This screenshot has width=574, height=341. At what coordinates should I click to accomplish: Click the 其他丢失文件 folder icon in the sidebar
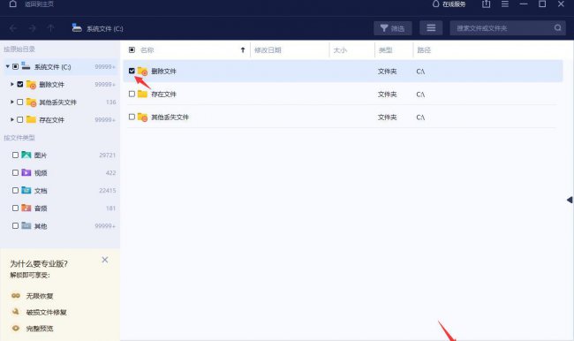point(31,102)
